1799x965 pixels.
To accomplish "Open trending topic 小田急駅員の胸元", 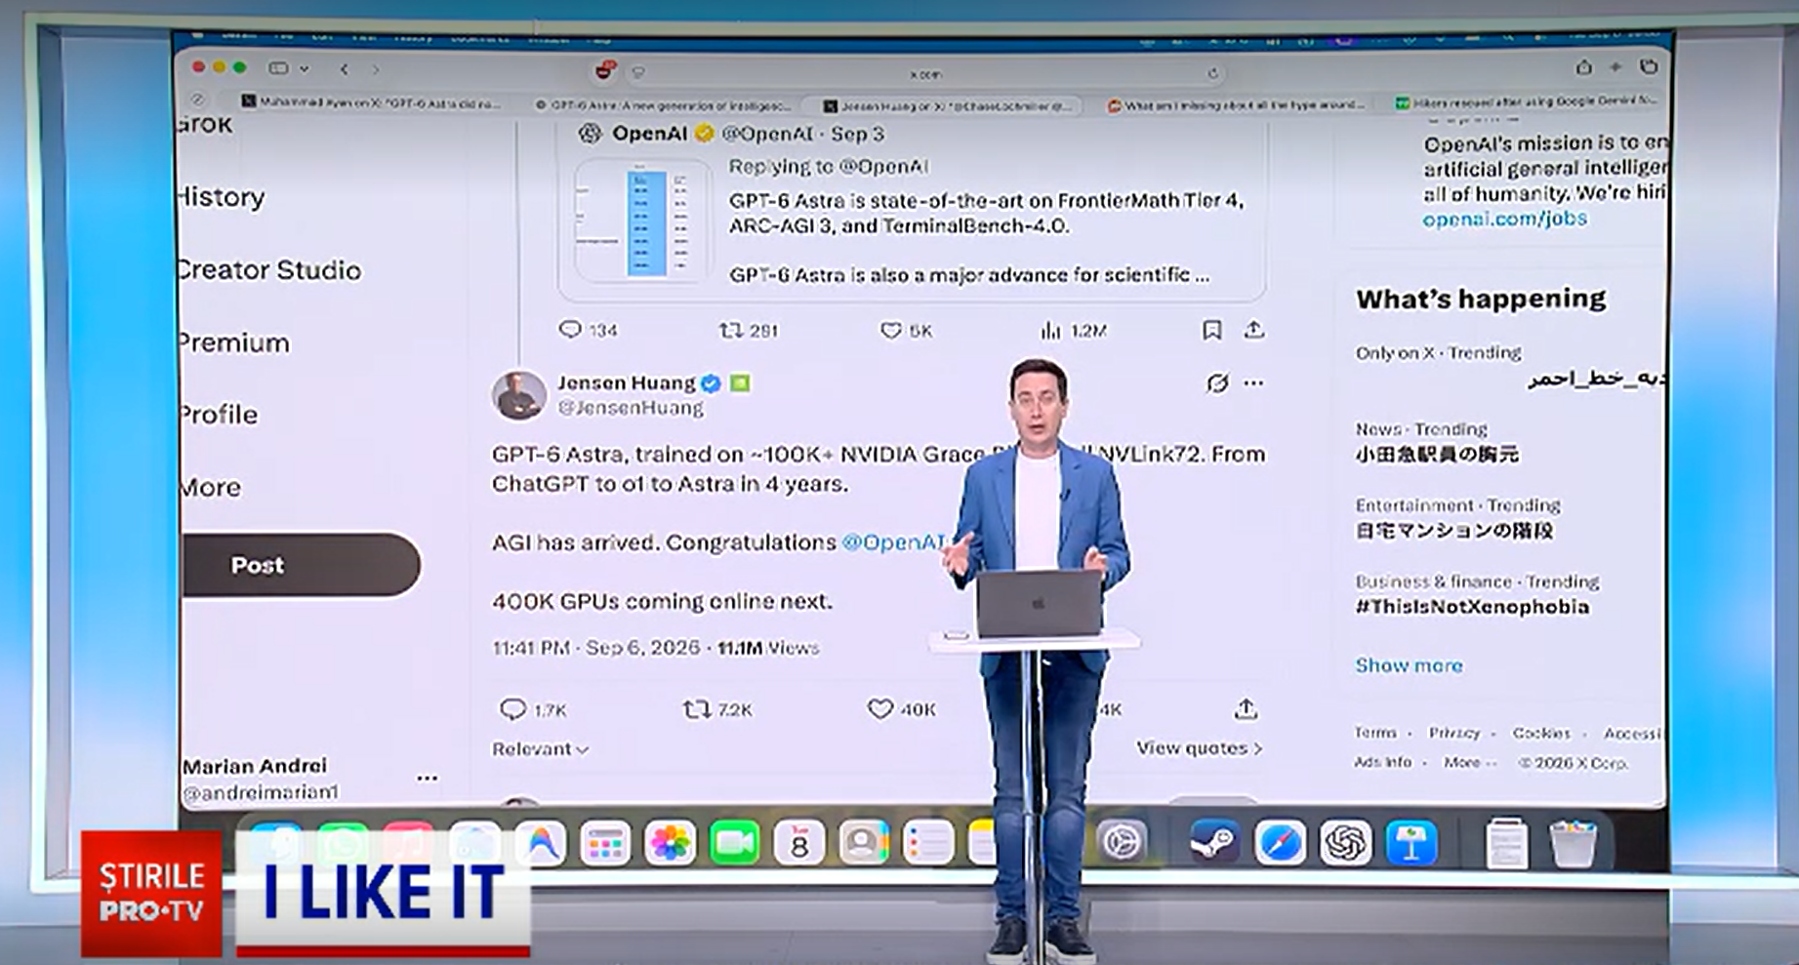I will pyautogui.click(x=1436, y=454).
